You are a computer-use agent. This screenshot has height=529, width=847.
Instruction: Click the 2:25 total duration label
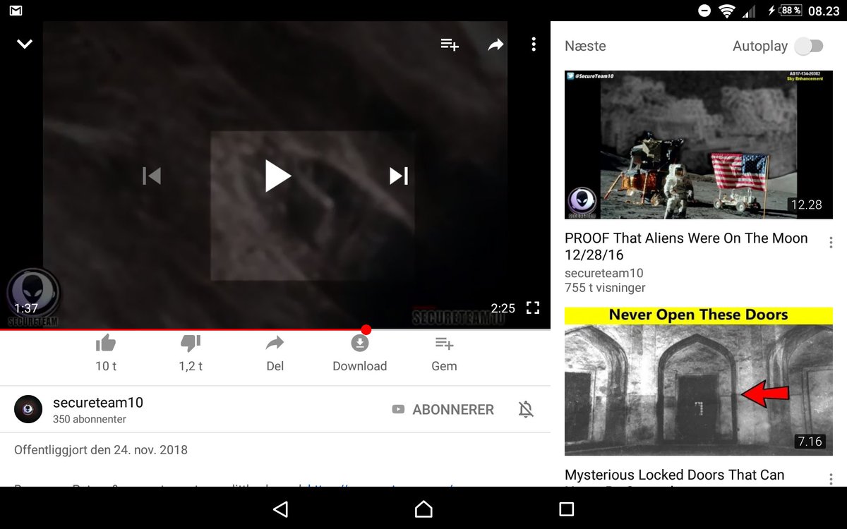click(x=503, y=308)
